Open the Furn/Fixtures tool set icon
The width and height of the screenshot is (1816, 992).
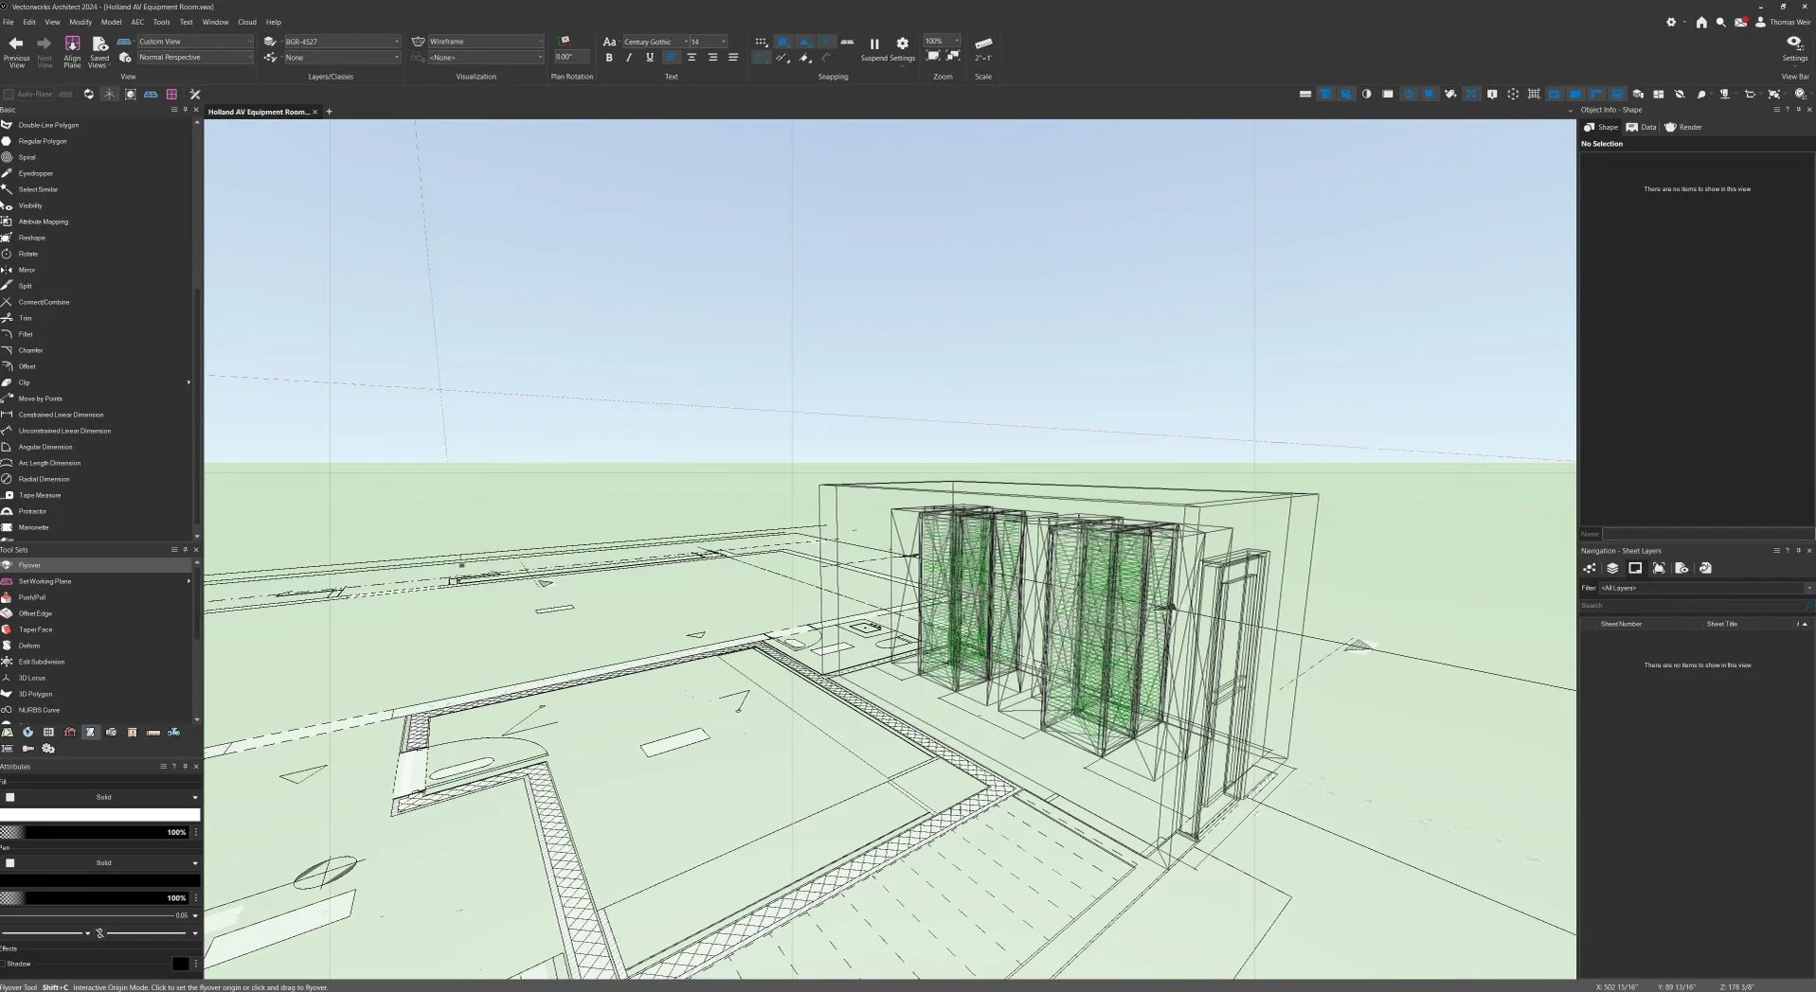[132, 732]
